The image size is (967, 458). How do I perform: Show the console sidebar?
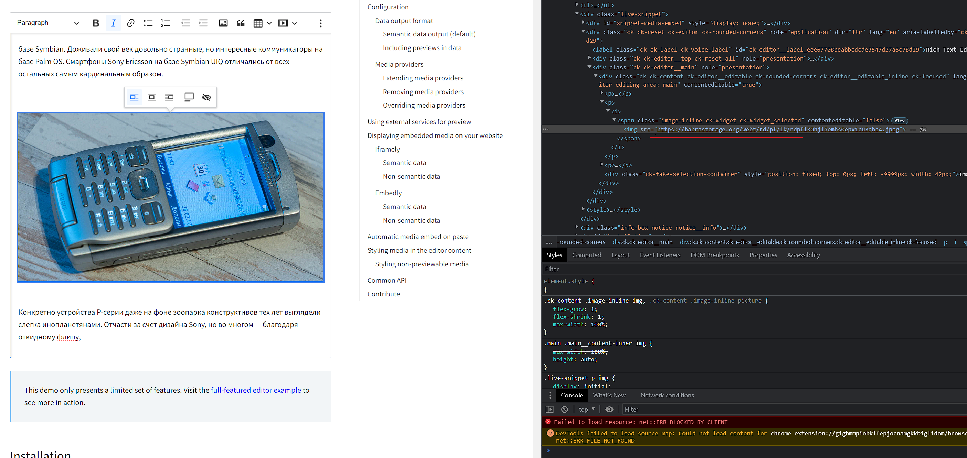point(550,409)
